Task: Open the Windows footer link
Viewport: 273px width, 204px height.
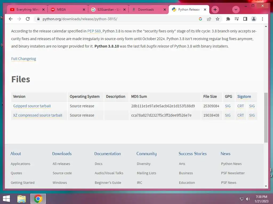Action: point(60,183)
